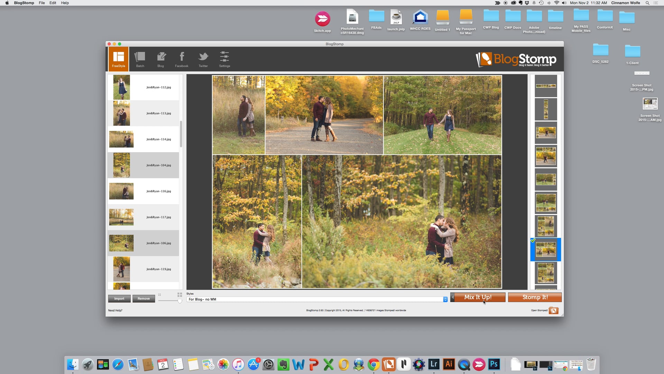Screen dimensions: 664x374
Task: Open the BlogStomp File menu
Action: (41, 3)
